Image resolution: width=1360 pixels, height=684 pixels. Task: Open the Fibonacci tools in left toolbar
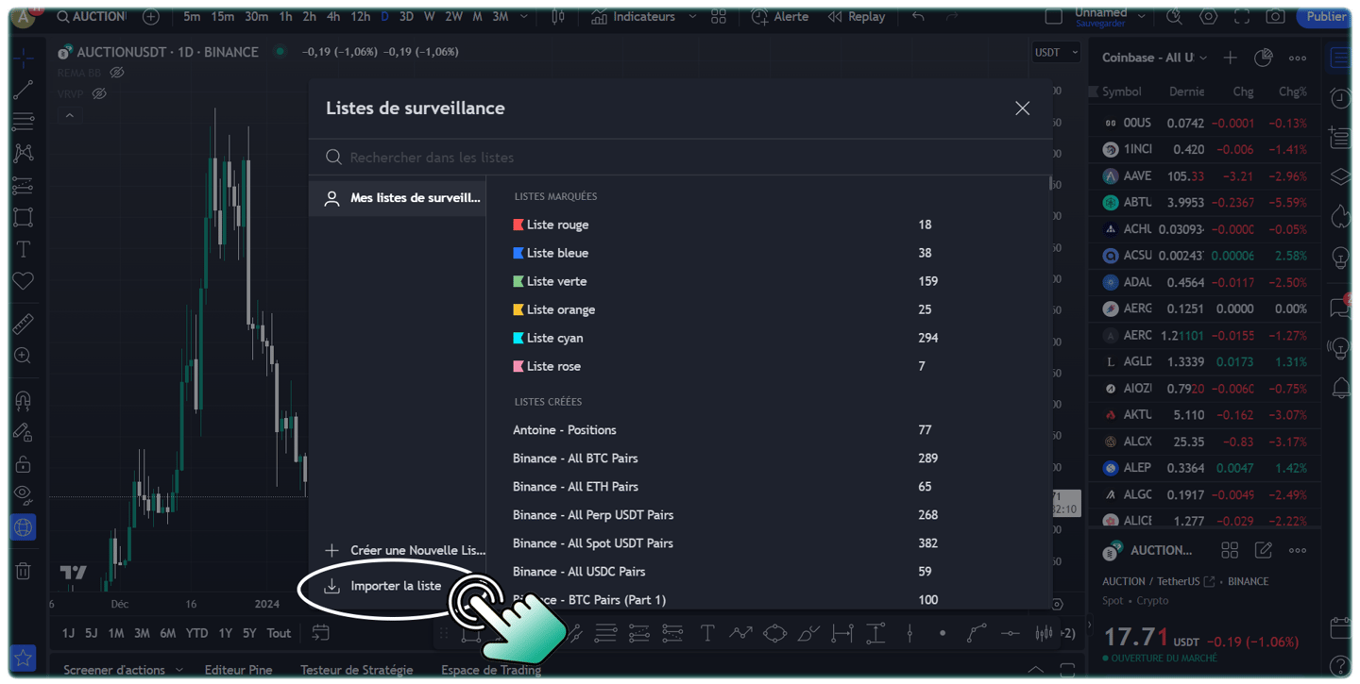pos(24,122)
